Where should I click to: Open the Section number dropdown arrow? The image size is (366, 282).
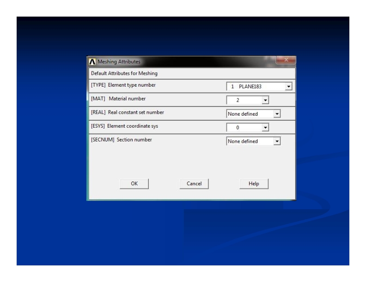[x=277, y=141]
